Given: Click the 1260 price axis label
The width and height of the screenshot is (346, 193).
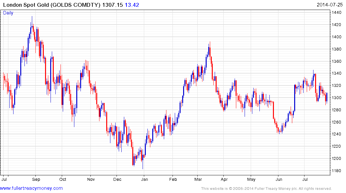Looking at the screenshot, I should click(337, 122).
